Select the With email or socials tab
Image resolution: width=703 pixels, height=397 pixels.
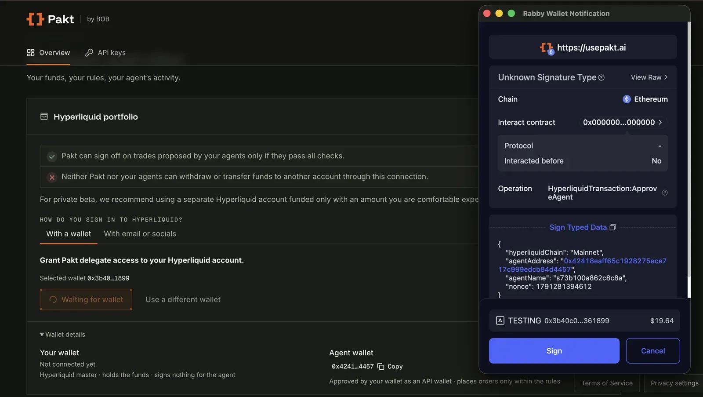pyautogui.click(x=140, y=234)
